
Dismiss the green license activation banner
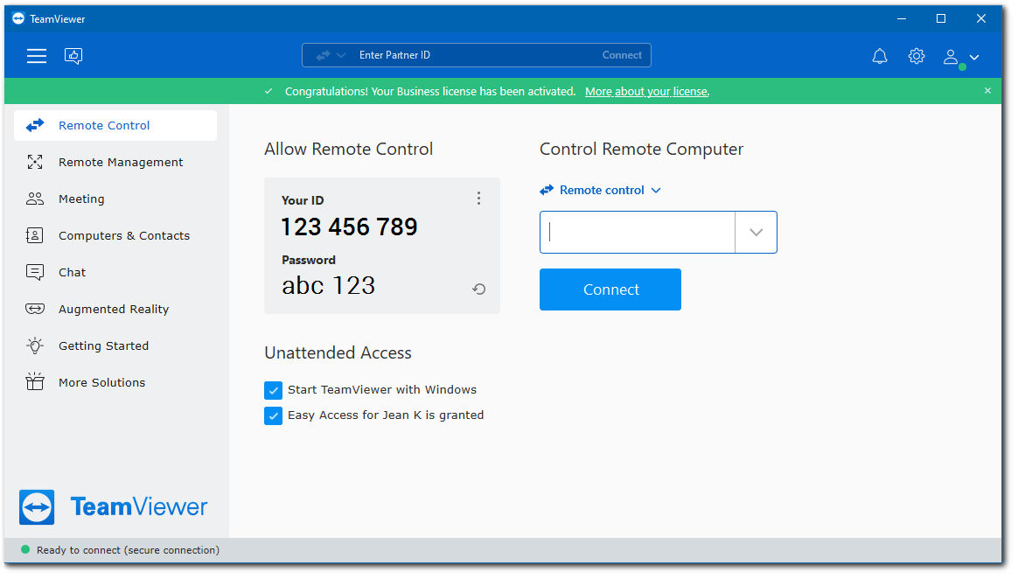(x=987, y=91)
